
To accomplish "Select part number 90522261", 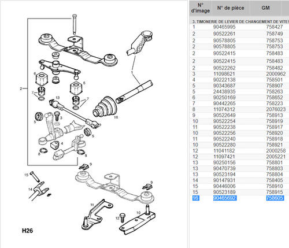I will pyautogui.click(x=224, y=34).
